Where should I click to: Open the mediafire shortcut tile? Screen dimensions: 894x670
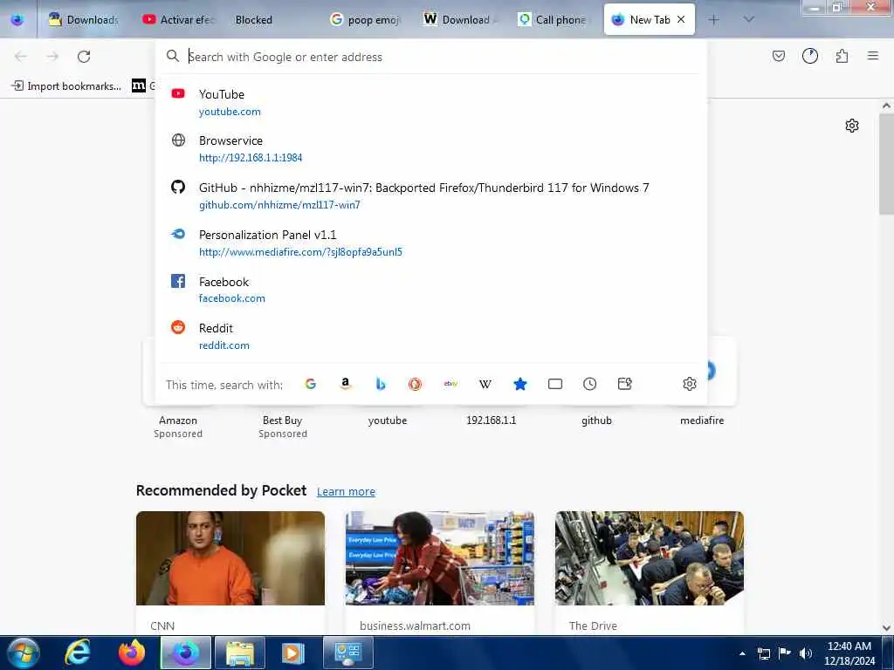tap(702, 420)
